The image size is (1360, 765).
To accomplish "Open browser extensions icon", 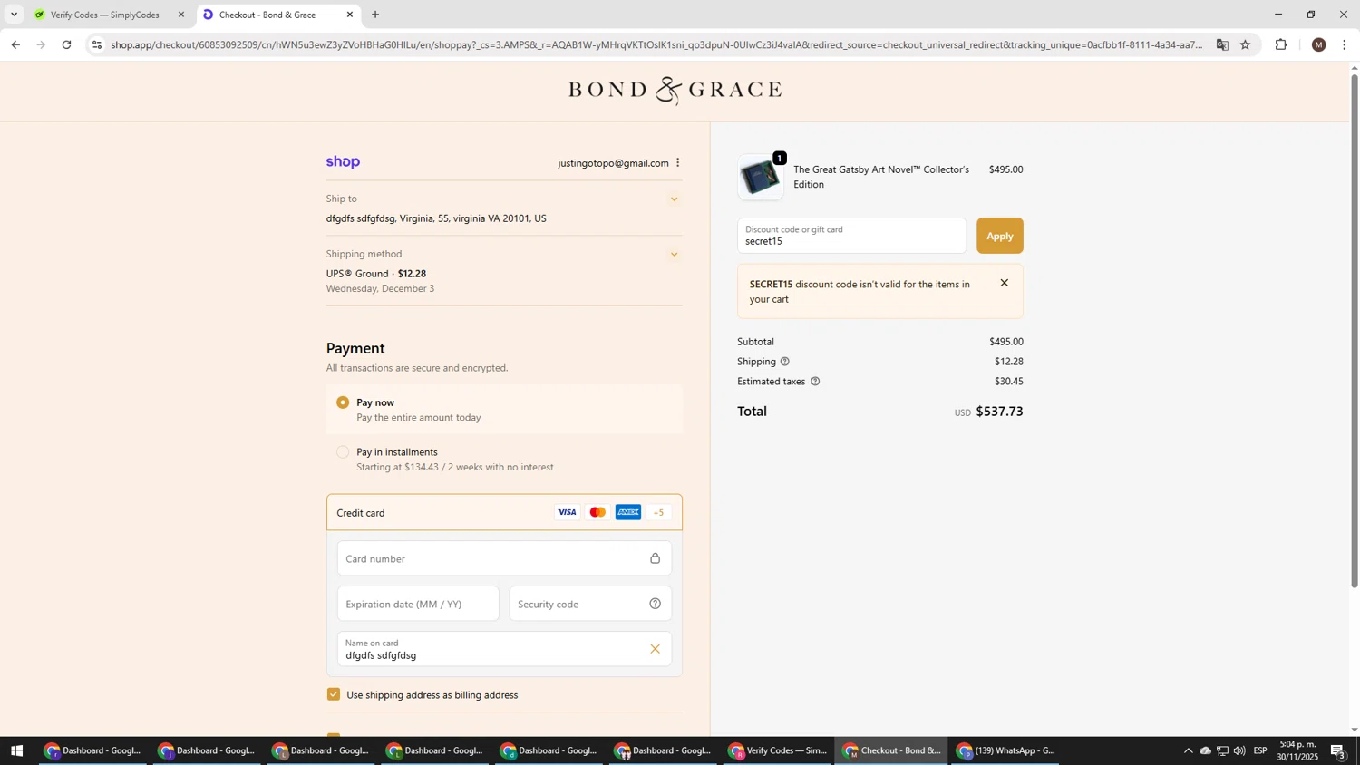I will [x=1281, y=44].
